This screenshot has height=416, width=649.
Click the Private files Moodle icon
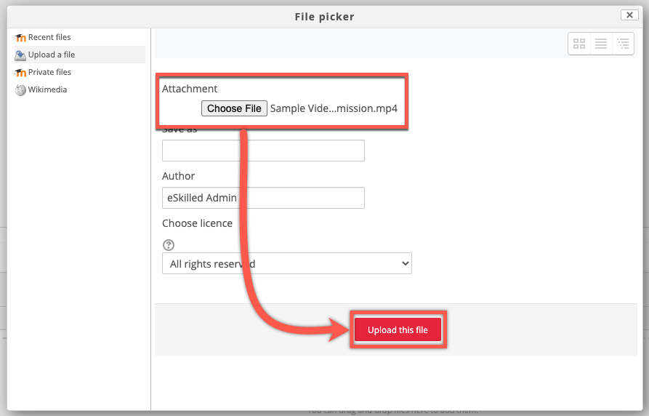pos(20,73)
